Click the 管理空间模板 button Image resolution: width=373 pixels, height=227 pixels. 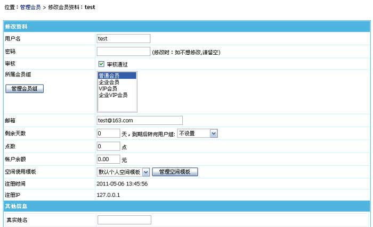click(x=175, y=172)
